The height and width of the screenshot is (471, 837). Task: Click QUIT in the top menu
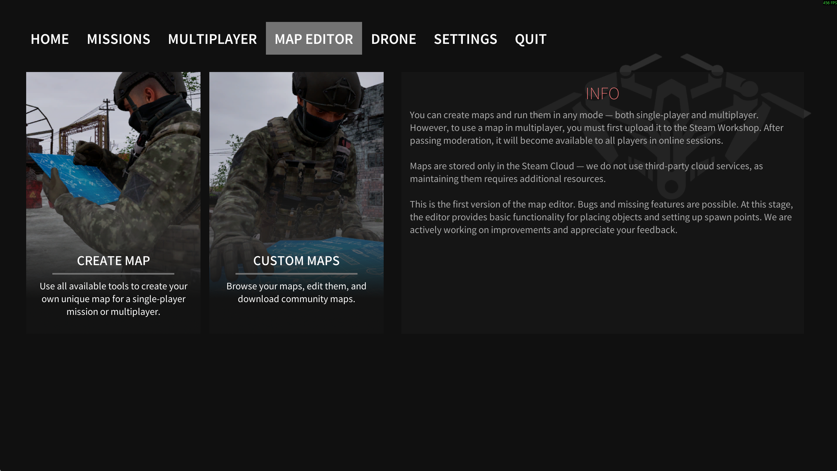(x=531, y=39)
